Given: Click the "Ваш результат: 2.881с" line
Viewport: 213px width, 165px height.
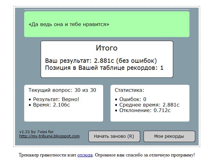Looking at the screenshot, I should [78, 61].
